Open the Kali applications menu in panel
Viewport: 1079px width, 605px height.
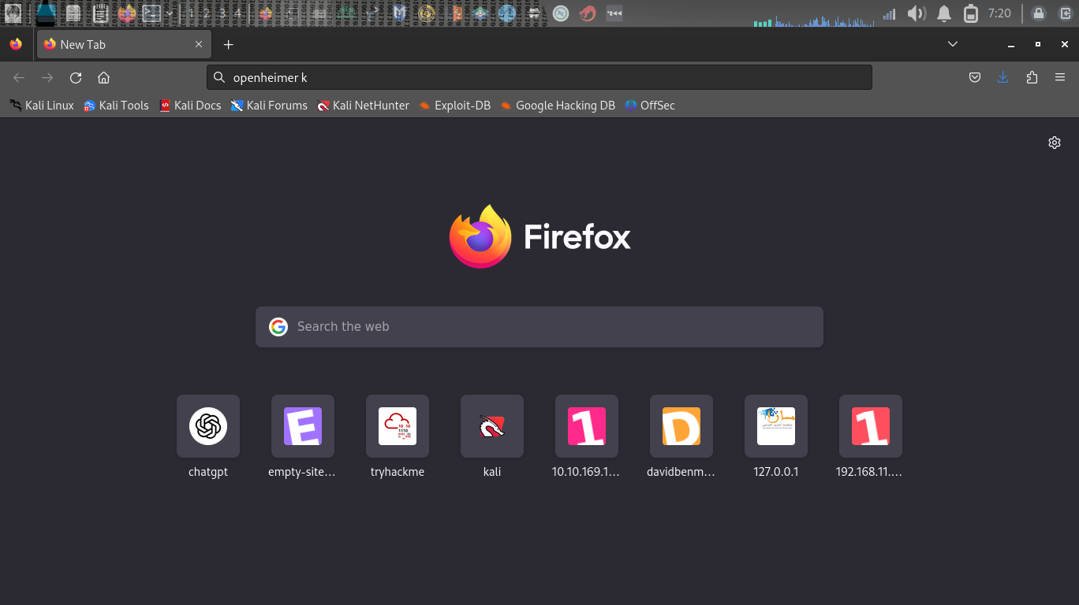tap(13, 13)
